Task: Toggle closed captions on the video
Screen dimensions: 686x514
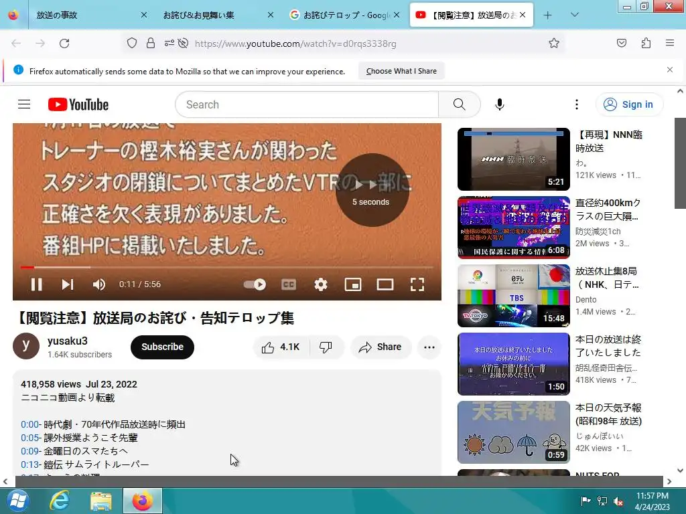Action: click(288, 284)
